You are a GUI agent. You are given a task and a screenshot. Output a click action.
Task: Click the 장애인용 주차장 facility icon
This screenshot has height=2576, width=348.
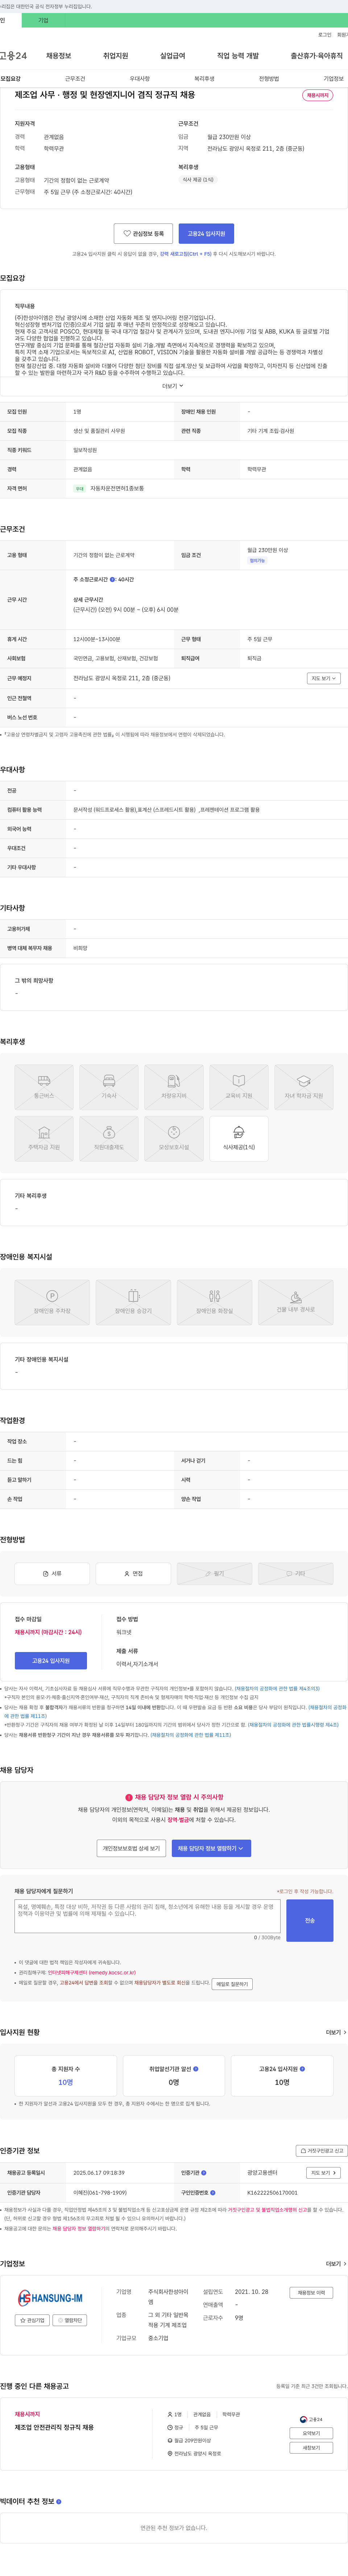click(x=52, y=1302)
